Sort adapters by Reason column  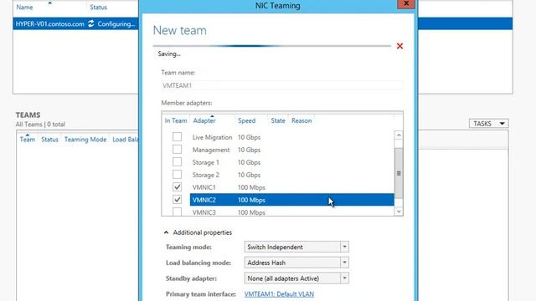coord(301,120)
